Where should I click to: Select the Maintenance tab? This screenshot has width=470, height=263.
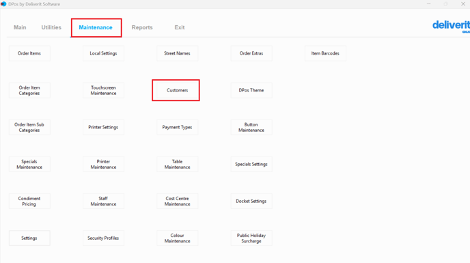coord(96,27)
